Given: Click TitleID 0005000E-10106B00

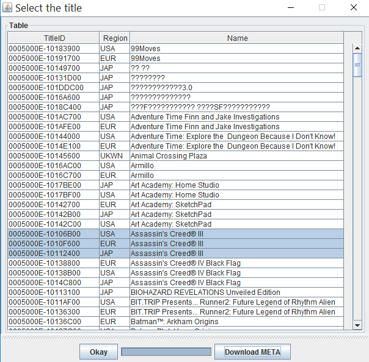Looking at the screenshot, I should pyautogui.click(x=54, y=234).
